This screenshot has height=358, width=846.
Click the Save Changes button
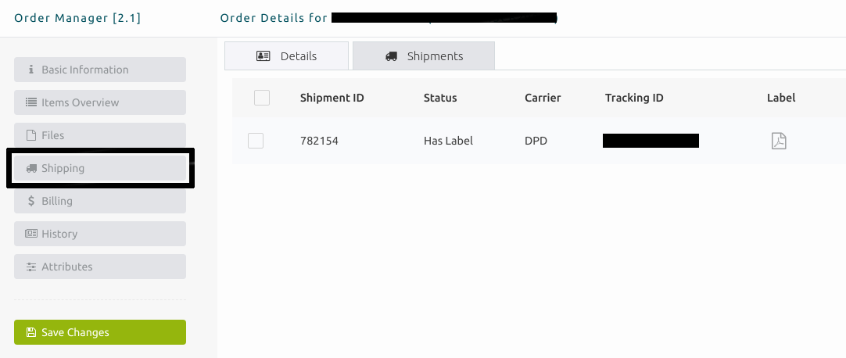(100, 332)
